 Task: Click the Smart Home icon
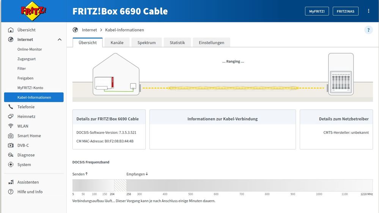(x=11, y=136)
